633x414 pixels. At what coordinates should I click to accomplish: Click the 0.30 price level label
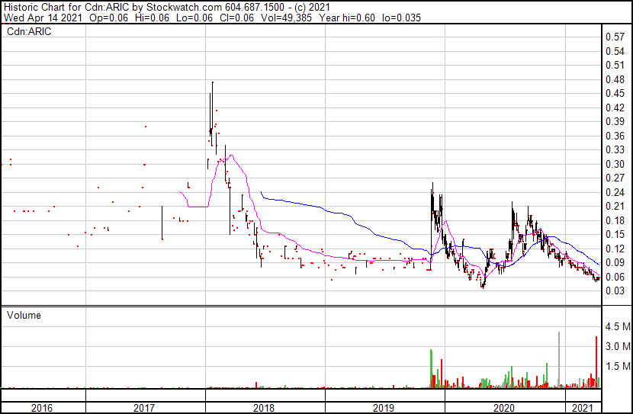615,164
